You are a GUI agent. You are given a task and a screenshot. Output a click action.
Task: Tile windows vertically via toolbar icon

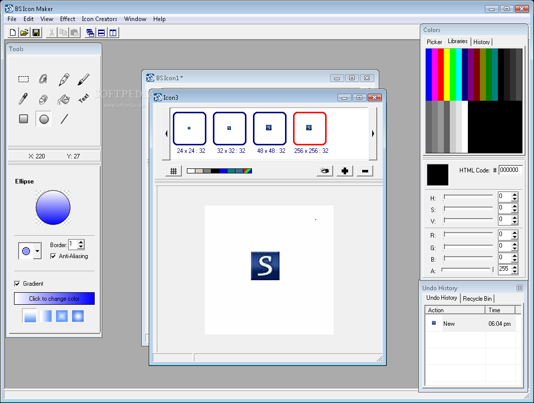[113, 33]
